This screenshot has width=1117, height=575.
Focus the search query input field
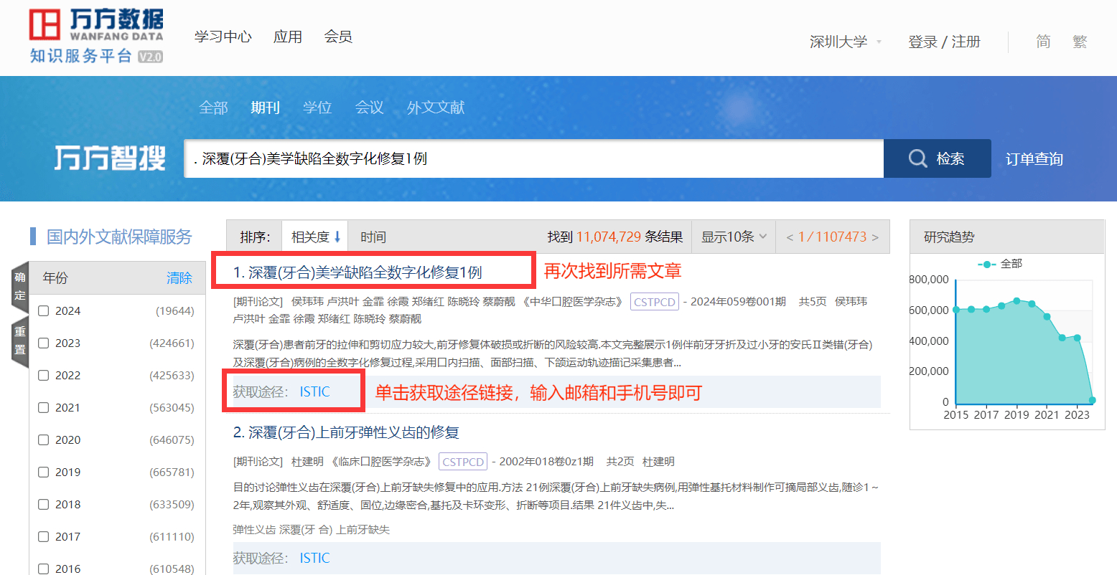(x=533, y=158)
